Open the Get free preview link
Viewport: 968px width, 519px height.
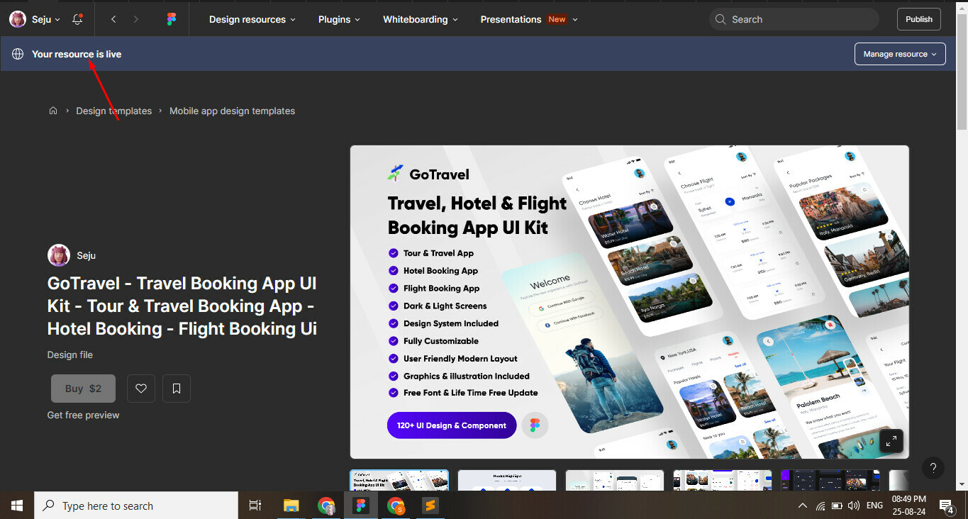click(x=83, y=415)
